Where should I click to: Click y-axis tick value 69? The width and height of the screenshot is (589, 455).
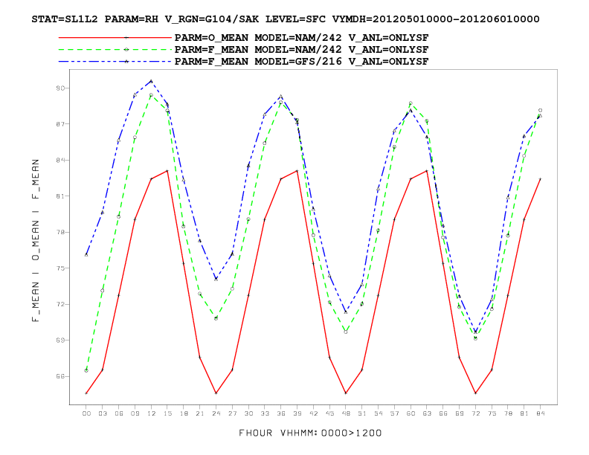tap(60, 341)
